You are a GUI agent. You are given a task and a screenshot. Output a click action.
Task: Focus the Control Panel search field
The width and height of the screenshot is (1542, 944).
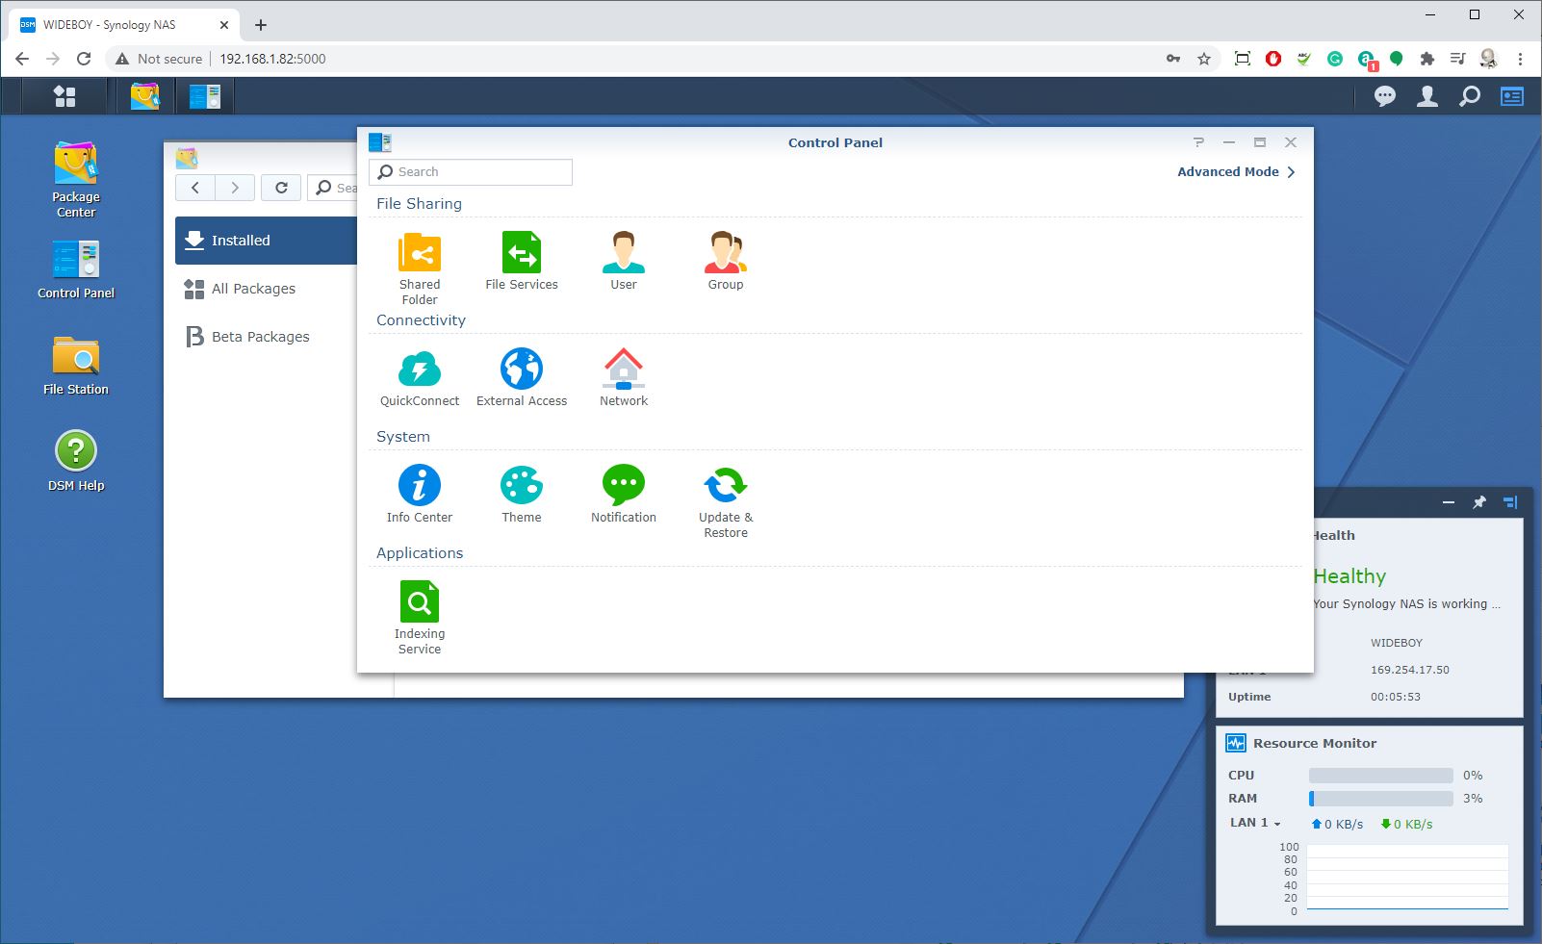(471, 172)
